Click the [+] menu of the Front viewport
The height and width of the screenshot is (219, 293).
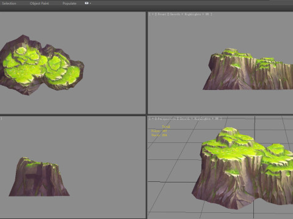[153, 14]
